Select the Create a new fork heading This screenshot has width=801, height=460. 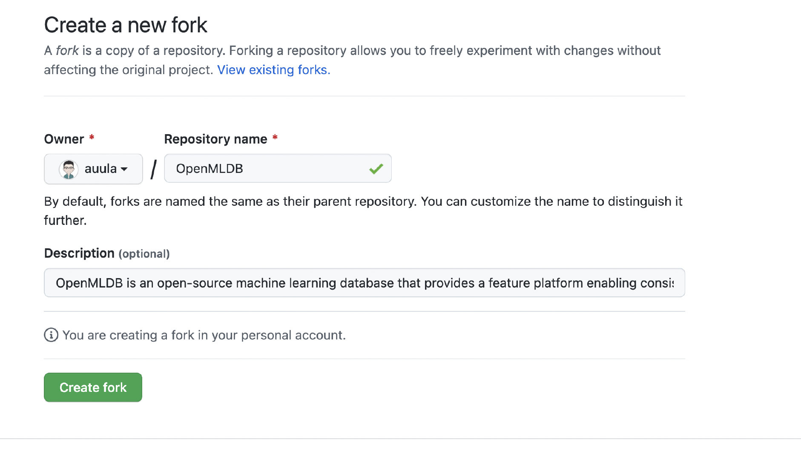(126, 25)
